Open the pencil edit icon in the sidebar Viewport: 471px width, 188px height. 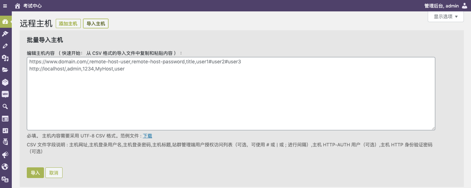pyautogui.click(x=5, y=46)
